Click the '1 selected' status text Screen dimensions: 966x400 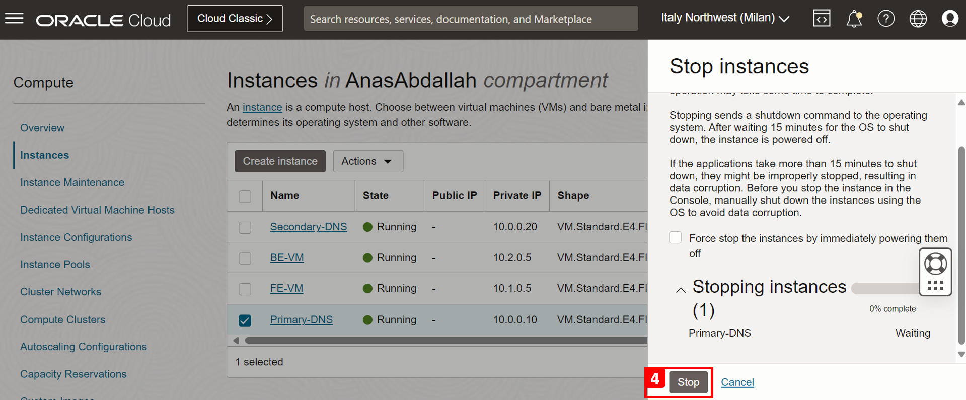259,362
